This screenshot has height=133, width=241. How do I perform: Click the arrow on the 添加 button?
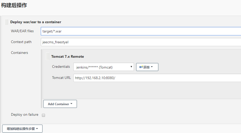click(152, 67)
